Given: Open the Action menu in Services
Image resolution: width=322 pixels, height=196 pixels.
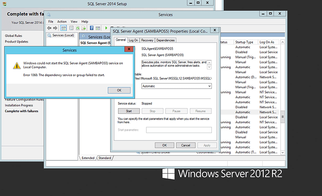Looking at the screenshot, I should point(62,21).
